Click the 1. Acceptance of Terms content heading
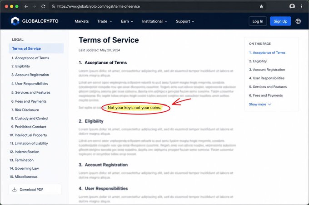309x205 pixels. 103,63
